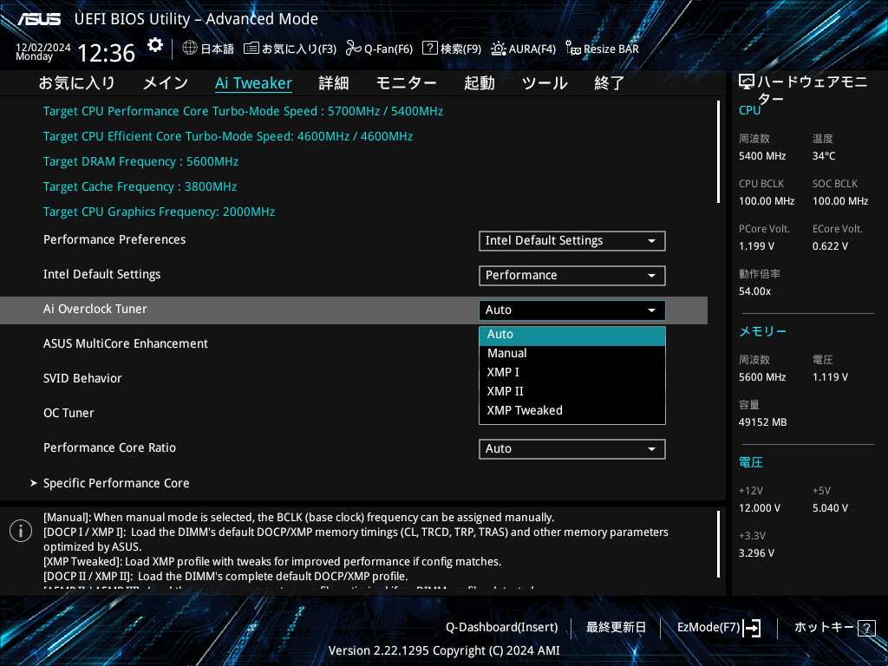Open Performance Preferences dropdown

click(572, 241)
